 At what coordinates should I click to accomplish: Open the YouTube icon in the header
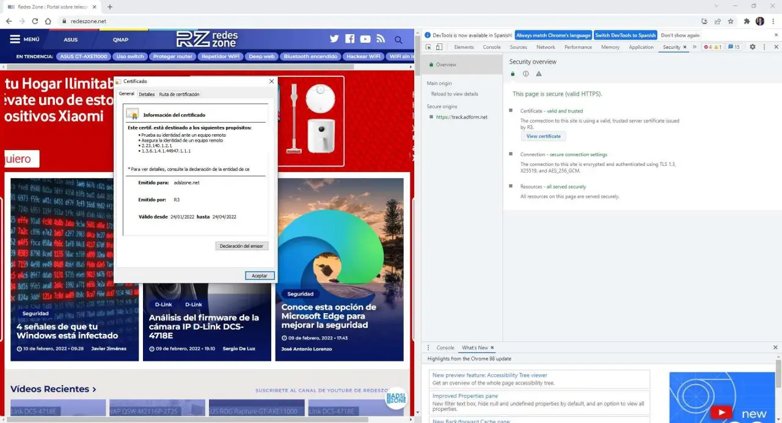[365, 38]
